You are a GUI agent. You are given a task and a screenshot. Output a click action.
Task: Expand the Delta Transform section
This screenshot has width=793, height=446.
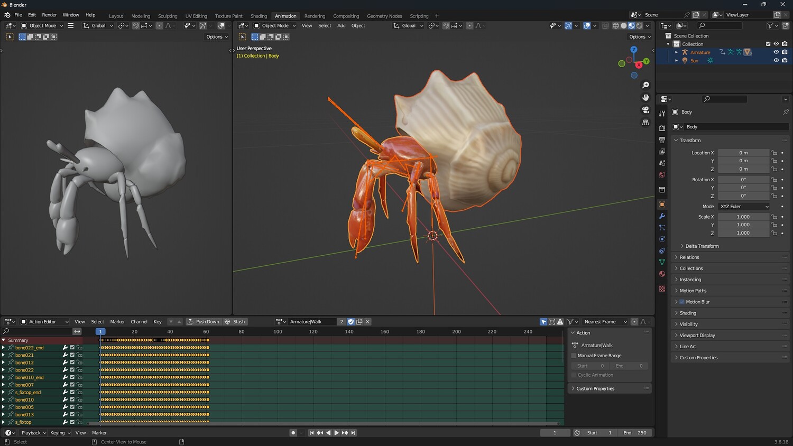[702, 246]
